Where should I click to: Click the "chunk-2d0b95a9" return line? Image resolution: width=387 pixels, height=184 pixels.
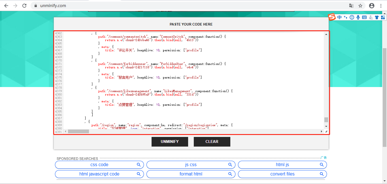click(152, 94)
